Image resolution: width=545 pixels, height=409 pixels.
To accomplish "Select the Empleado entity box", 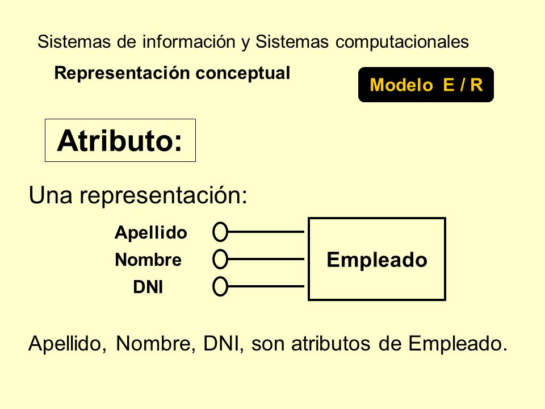I will (377, 259).
